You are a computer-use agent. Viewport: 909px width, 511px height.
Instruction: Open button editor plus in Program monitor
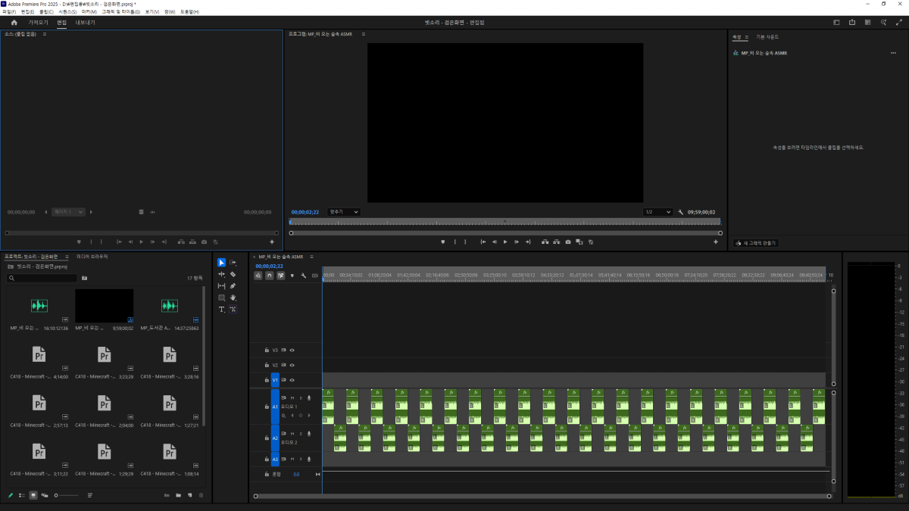(715, 242)
